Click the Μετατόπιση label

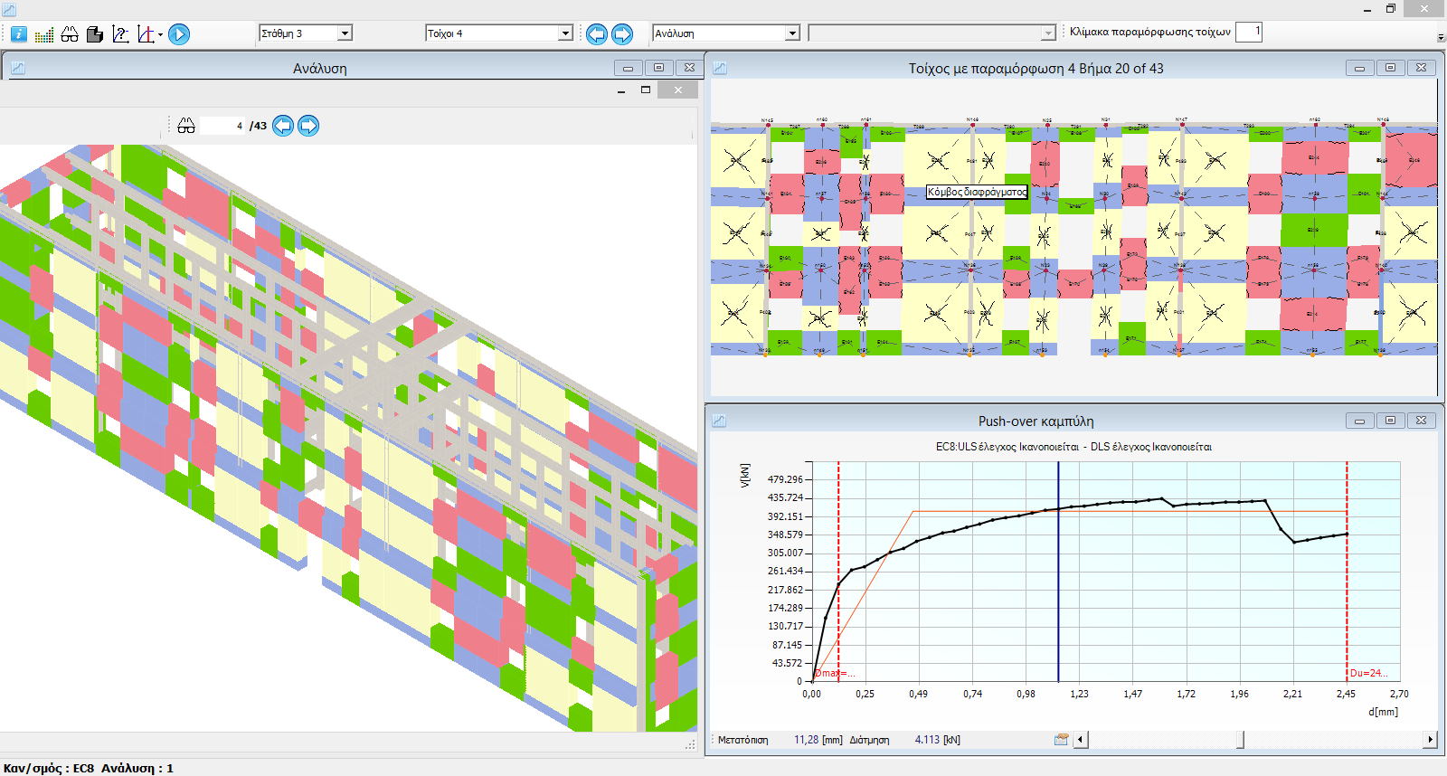(743, 740)
